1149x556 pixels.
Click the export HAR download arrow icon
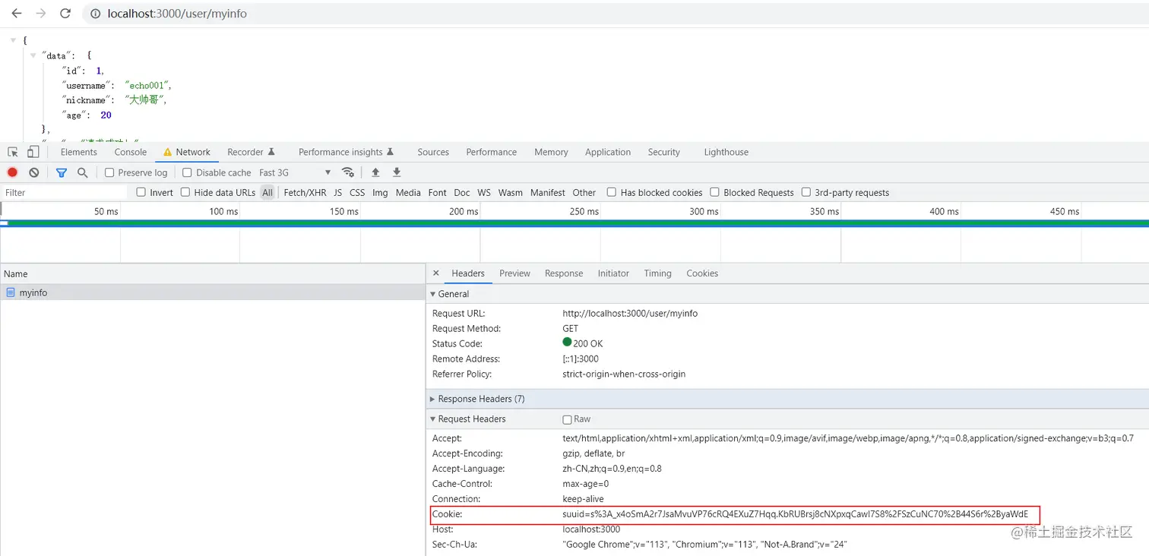click(x=397, y=172)
